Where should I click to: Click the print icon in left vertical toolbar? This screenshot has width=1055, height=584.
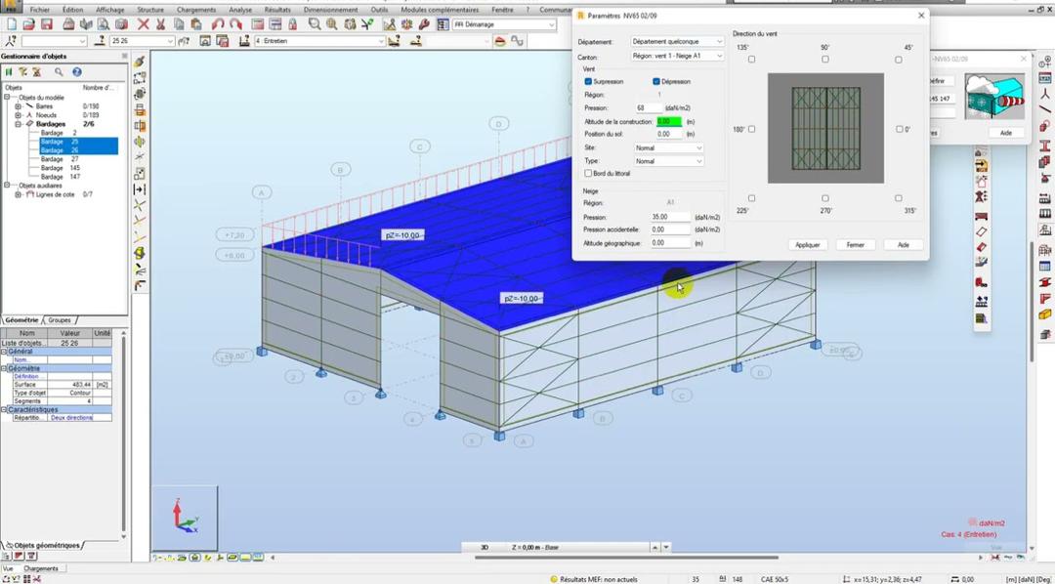(140, 110)
